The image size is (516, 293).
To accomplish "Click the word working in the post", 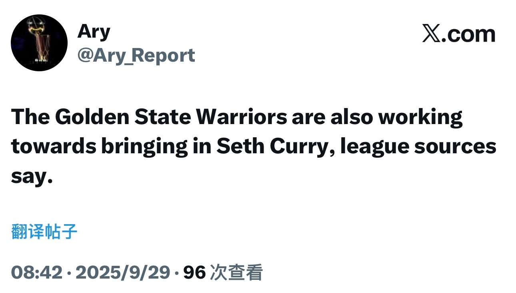I will pos(420,117).
